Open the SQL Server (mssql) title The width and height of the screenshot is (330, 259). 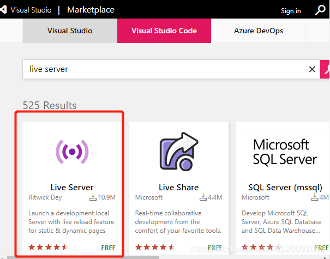285,188
